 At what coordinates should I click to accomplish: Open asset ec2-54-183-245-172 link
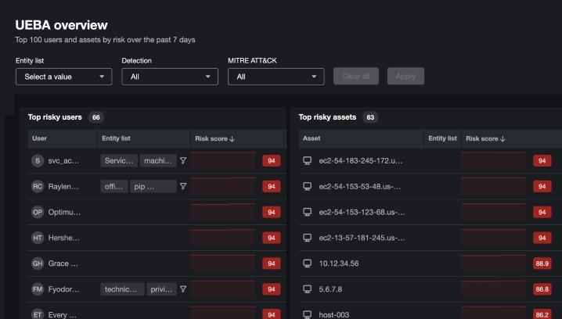361,161
